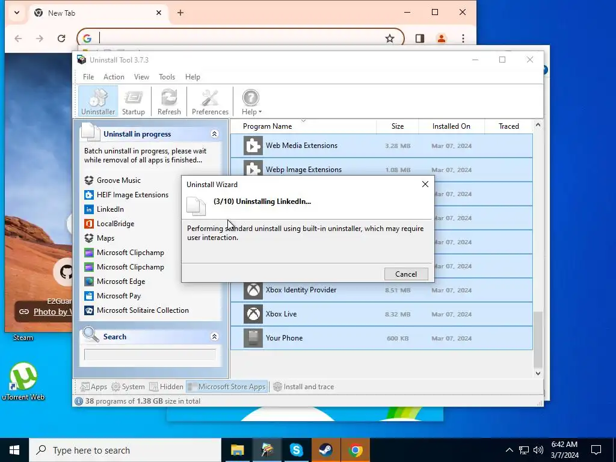The image size is (616, 462).
Task: Sort by the Program Name column header
Action: coord(303,126)
